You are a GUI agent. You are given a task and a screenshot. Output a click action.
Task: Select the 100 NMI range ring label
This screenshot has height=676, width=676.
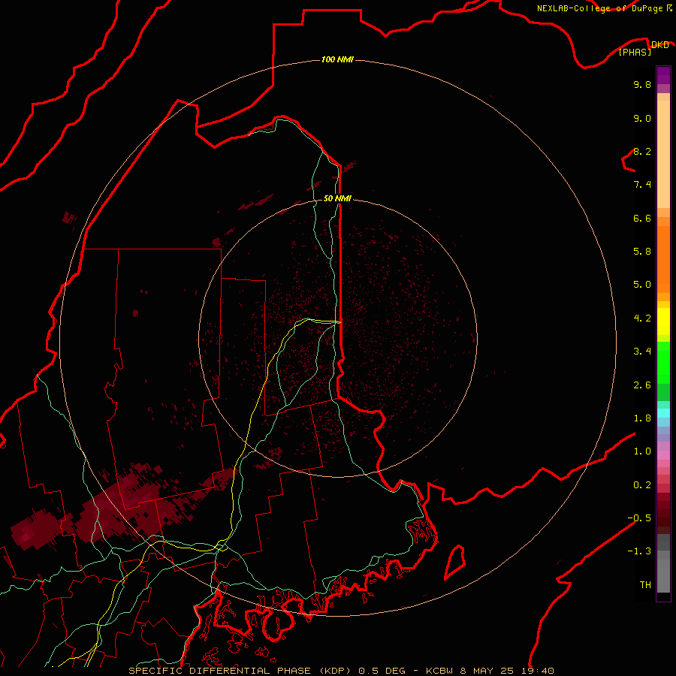coord(337,59)
